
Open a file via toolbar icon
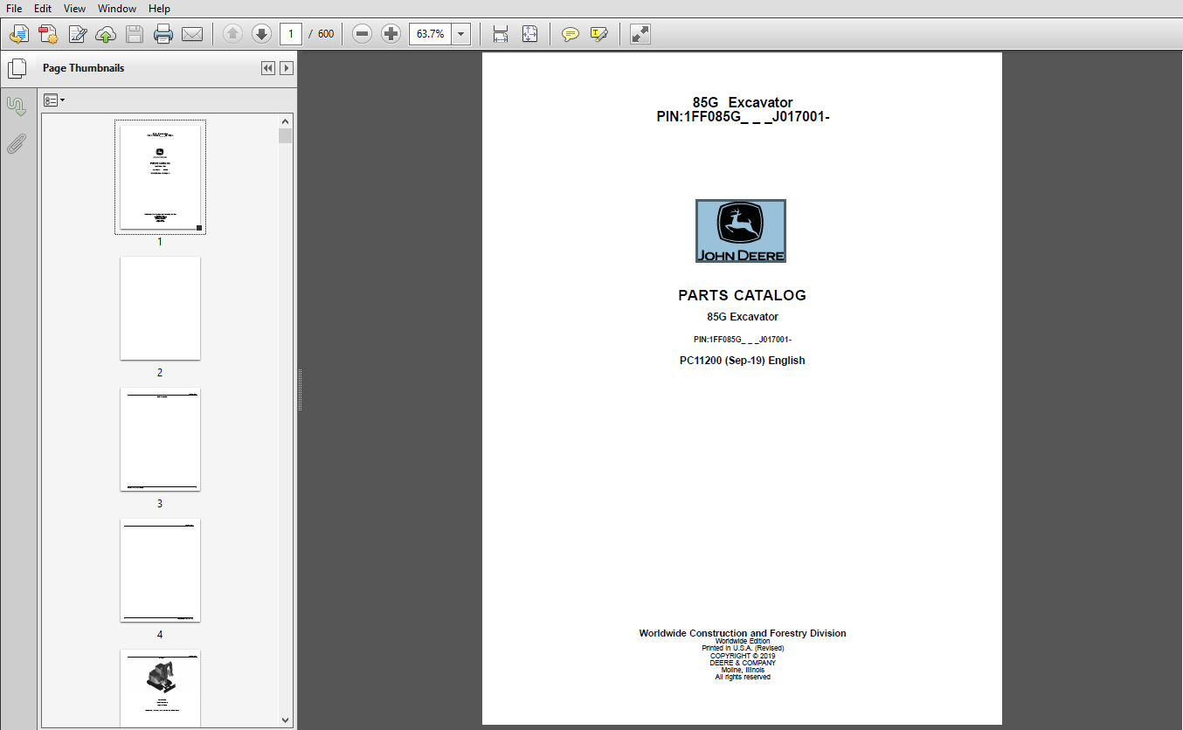coord(19,34)
